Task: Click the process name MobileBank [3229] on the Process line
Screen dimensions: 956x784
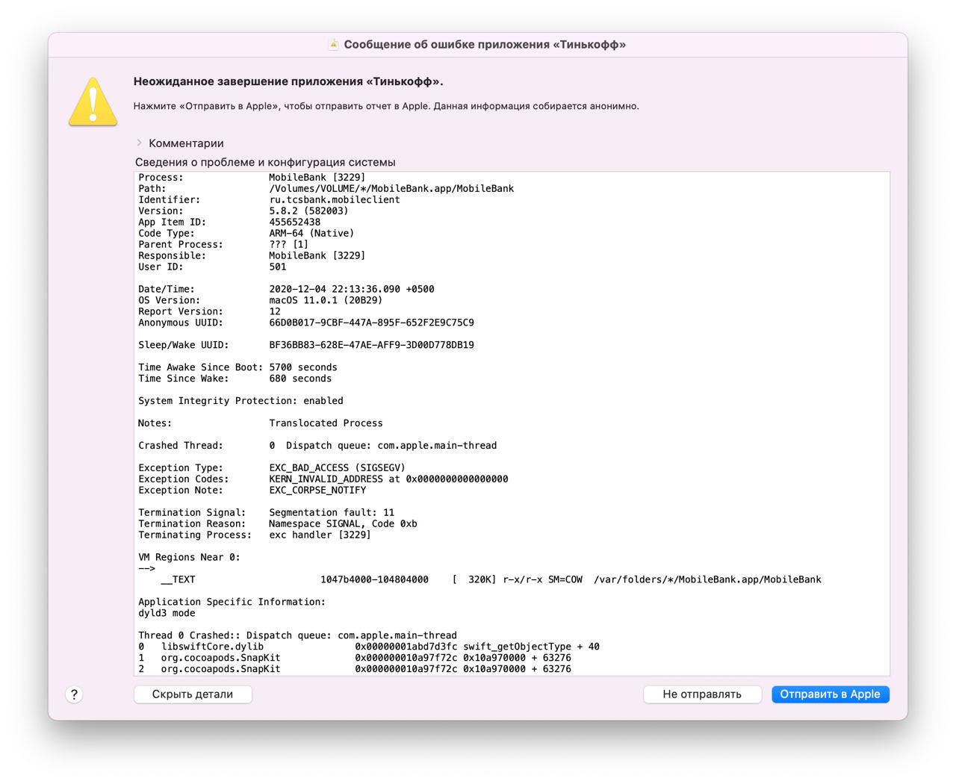Action: [x=317, y=178]
